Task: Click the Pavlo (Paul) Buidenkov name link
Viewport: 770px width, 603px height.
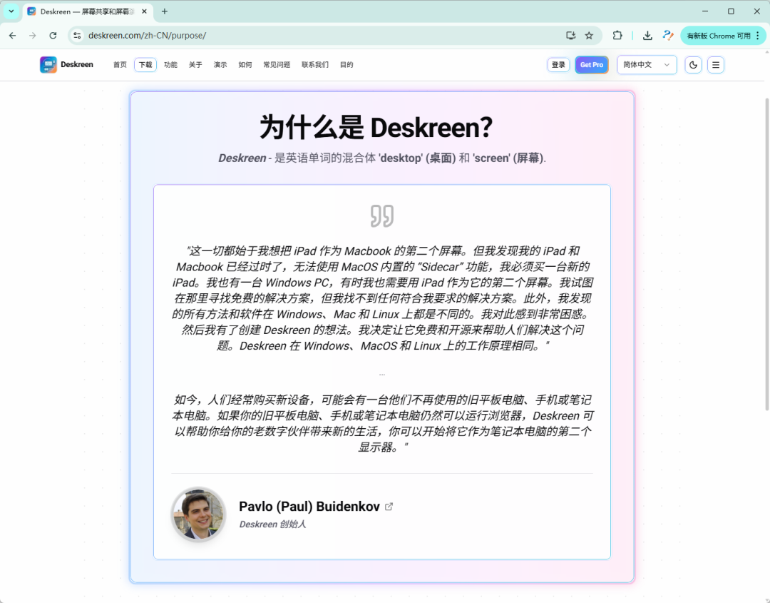Action: point(309,507)
